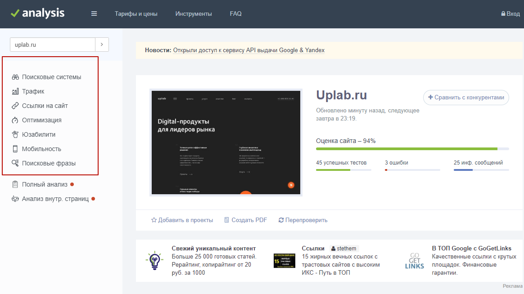Open the Полный анализ report

pyautogui.click(x=45, y=184)
